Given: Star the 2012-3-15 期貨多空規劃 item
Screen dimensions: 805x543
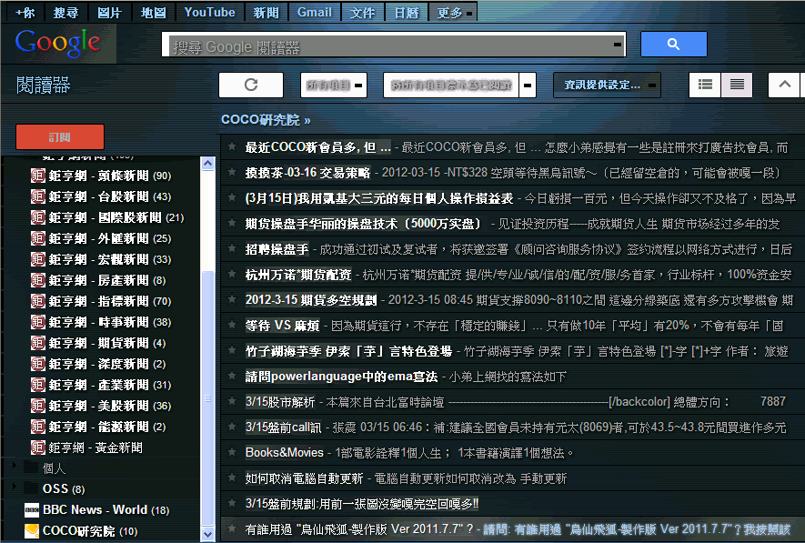Looking at the screenshot, I should point(232,299).
